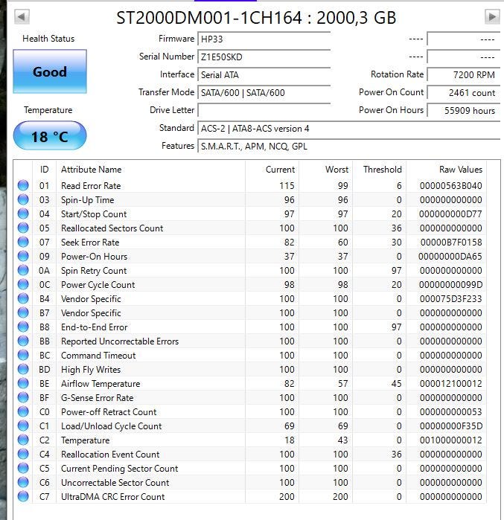Image resolution: width=504 pixels, height=520 pixels.
Task: Select the Load/Unload Cycle Count name
Action: click(x=112, y=426)
